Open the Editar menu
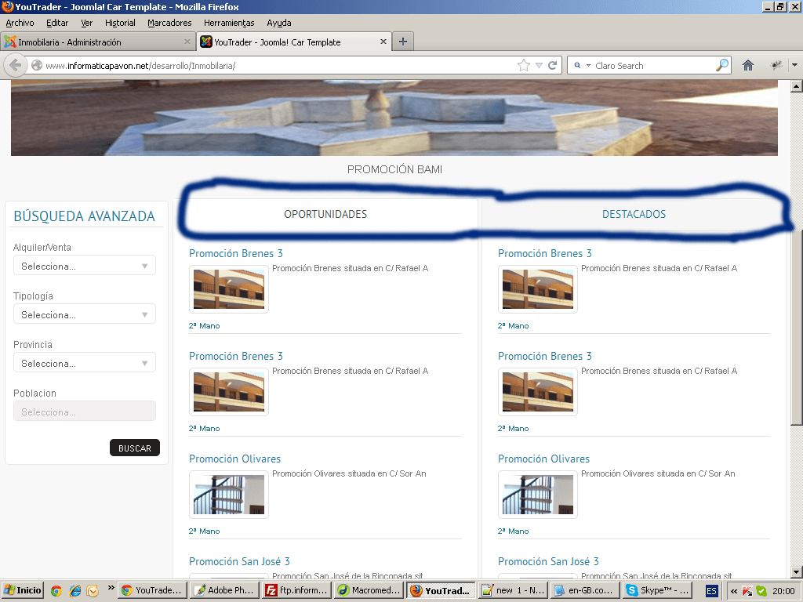Image resolution: width=803 pixels, height=602 pixels. tap(57, 23)
